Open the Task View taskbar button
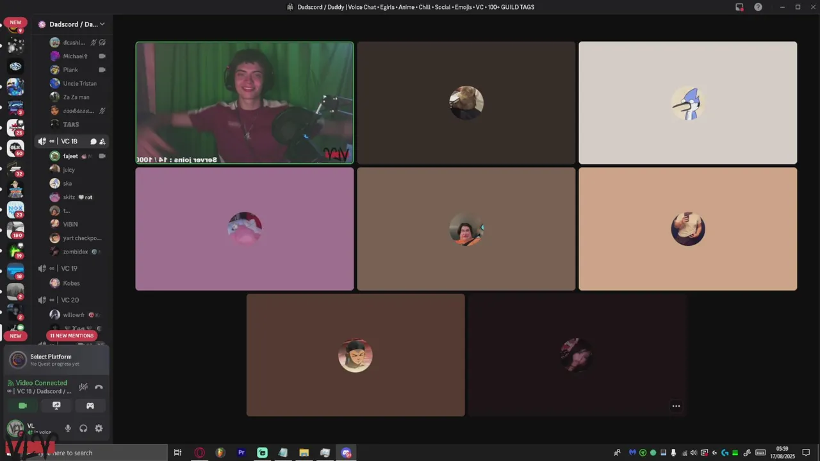Image resolution: width=820 pixels, height=461 pixels. tap(178, 453)
